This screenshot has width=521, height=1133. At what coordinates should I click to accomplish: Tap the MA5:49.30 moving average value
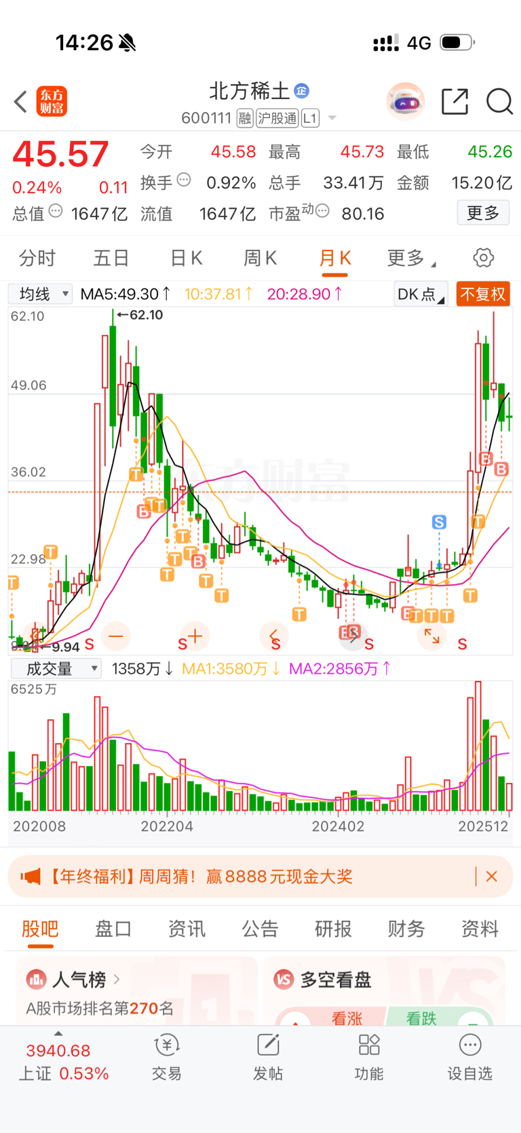click(x=126, y=294)
